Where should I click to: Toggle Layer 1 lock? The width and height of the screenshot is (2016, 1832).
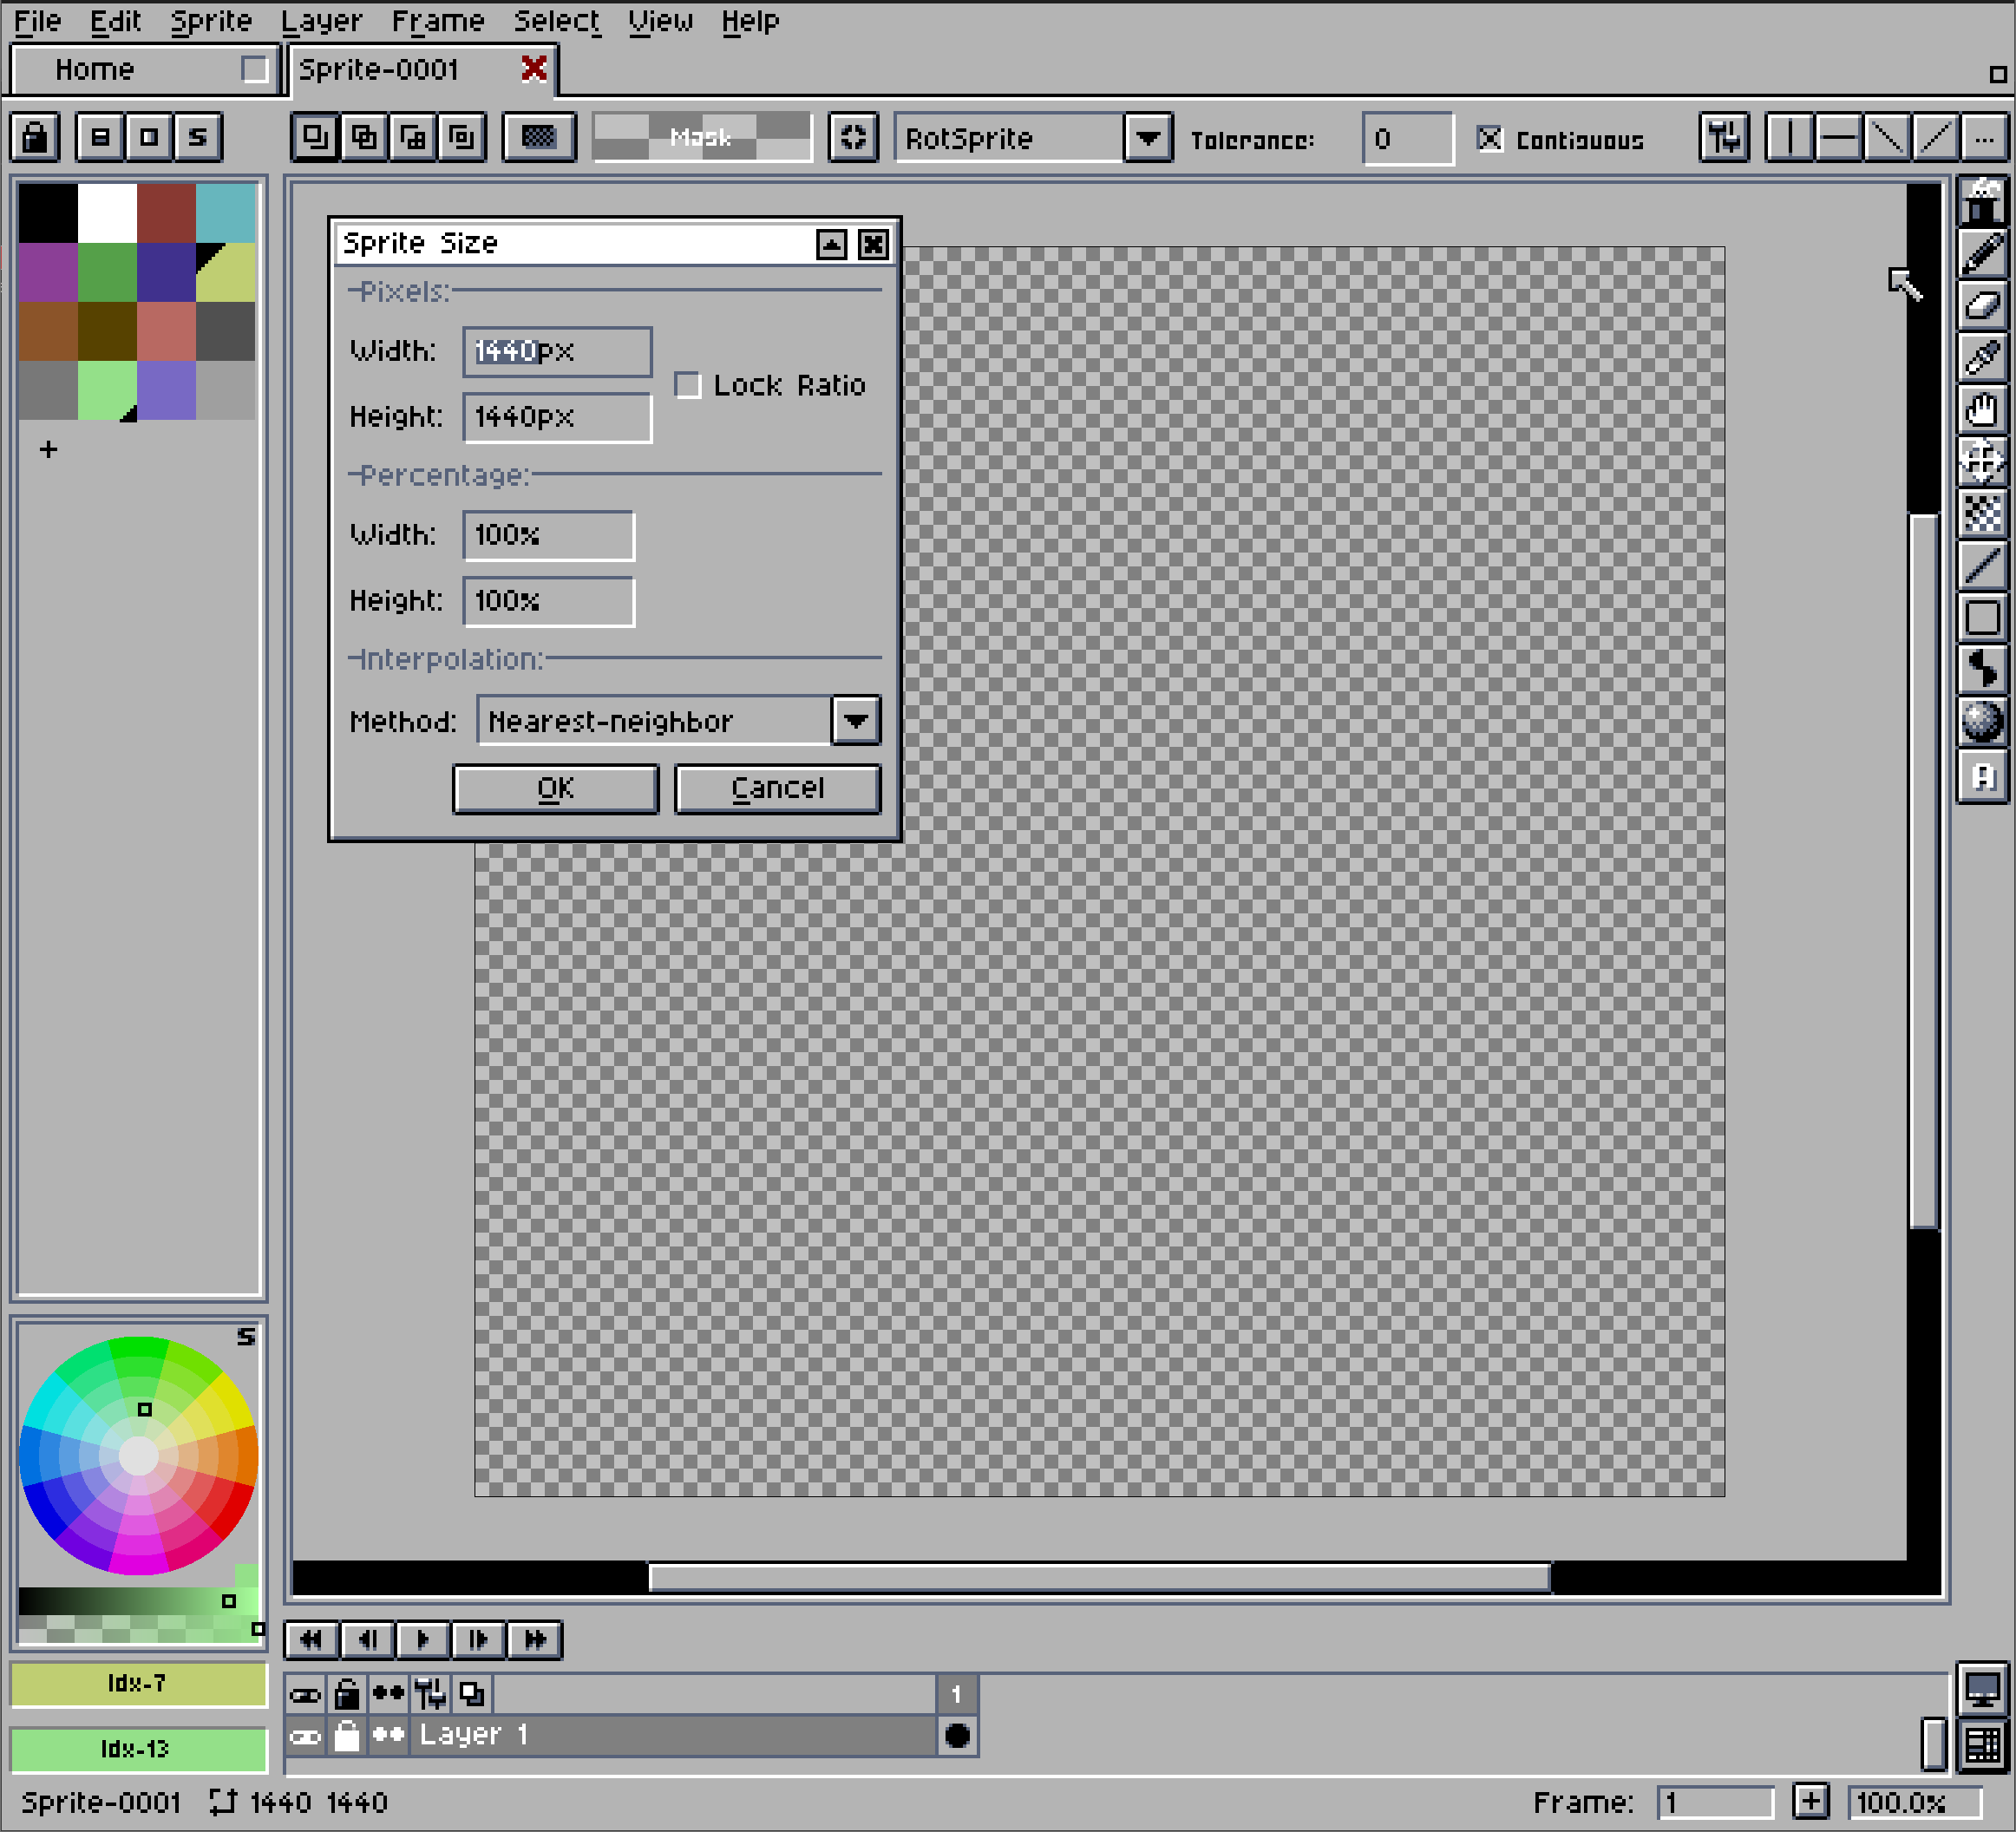(347, 1737)
